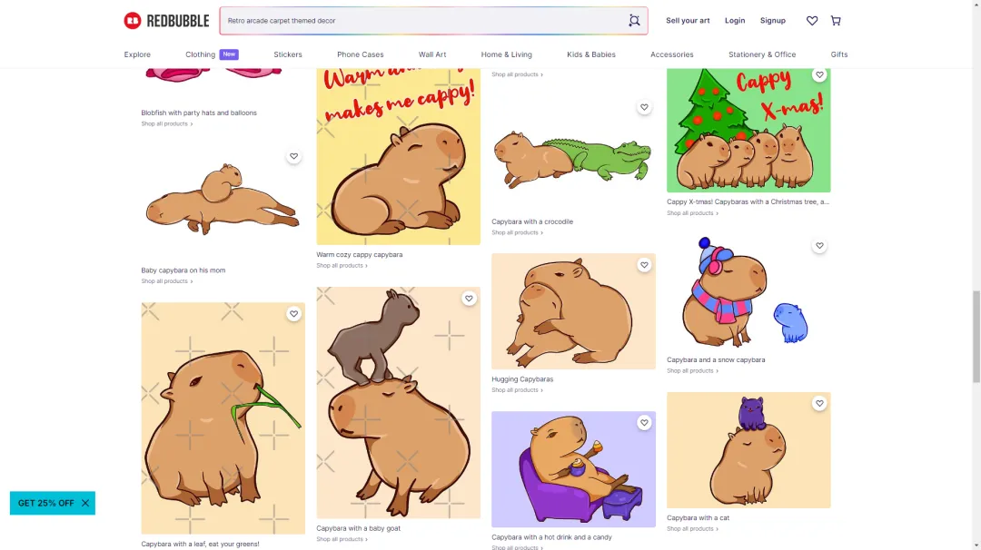Open Cappy X-mas Christmas tree image
The image size is (981, 550).
coord(748,130)
